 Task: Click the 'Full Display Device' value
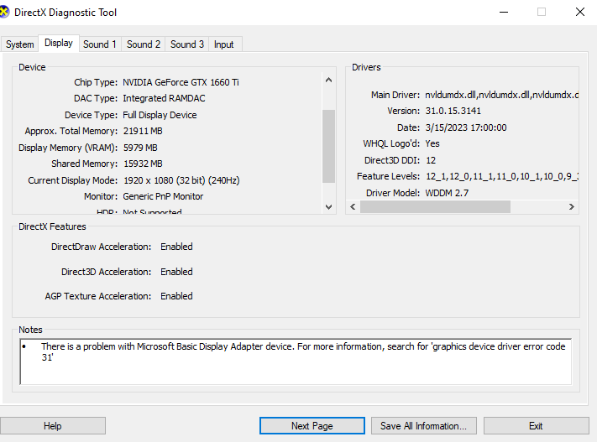(x=160, y=115)
